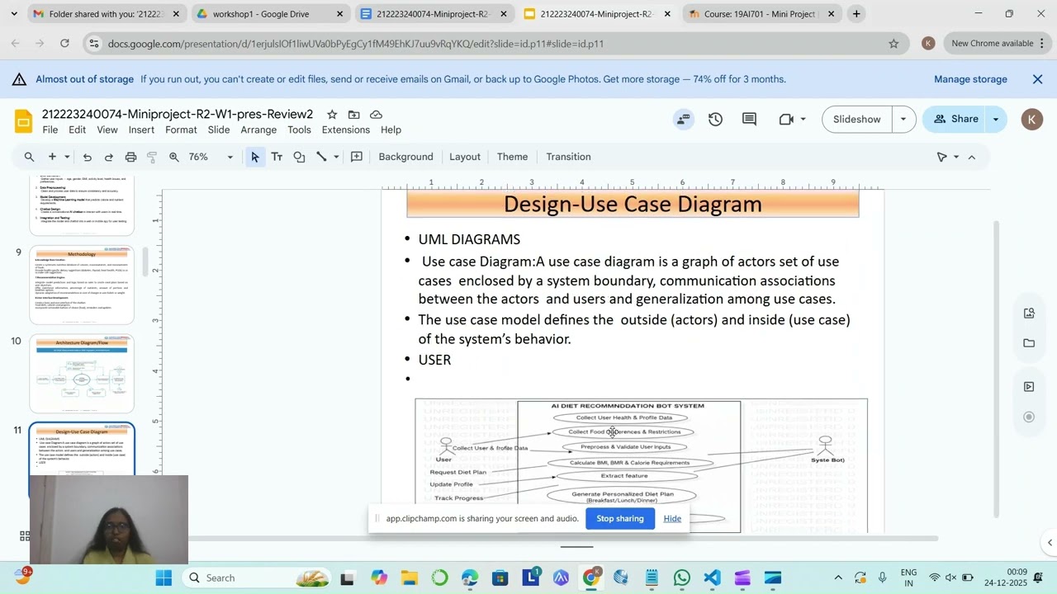The width and height of the screenshot is (1057, 594).
Task: Undo the last action
Action: click(x=87, y=157)
